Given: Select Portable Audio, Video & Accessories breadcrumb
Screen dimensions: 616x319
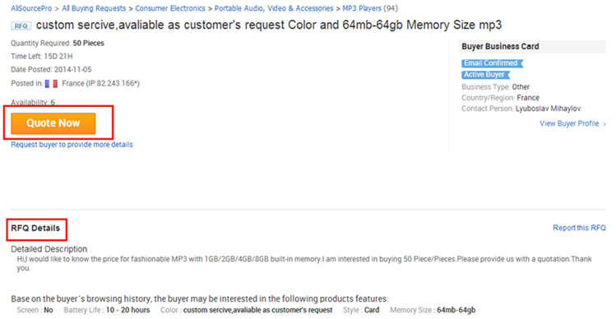Looking at the screenshot, I should (x=274, y=8).
